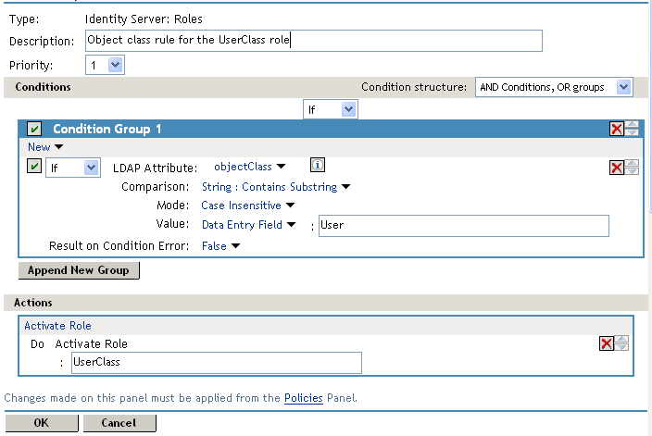Expand the Comparison String Contains Substring menu
Viewport: 652px width, 436px height.
pyautogui.click(x=276, y=187)
